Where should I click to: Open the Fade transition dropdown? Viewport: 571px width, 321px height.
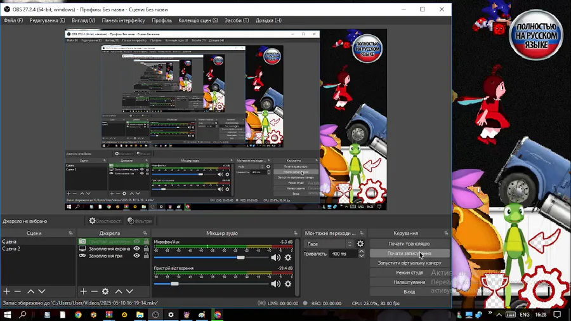329,244
